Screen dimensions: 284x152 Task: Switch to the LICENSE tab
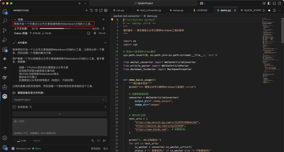pos(202,10)
